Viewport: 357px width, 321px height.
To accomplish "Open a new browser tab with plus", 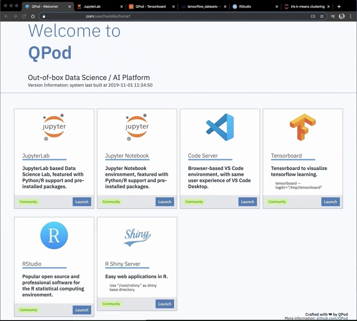I will pos(339,7).
